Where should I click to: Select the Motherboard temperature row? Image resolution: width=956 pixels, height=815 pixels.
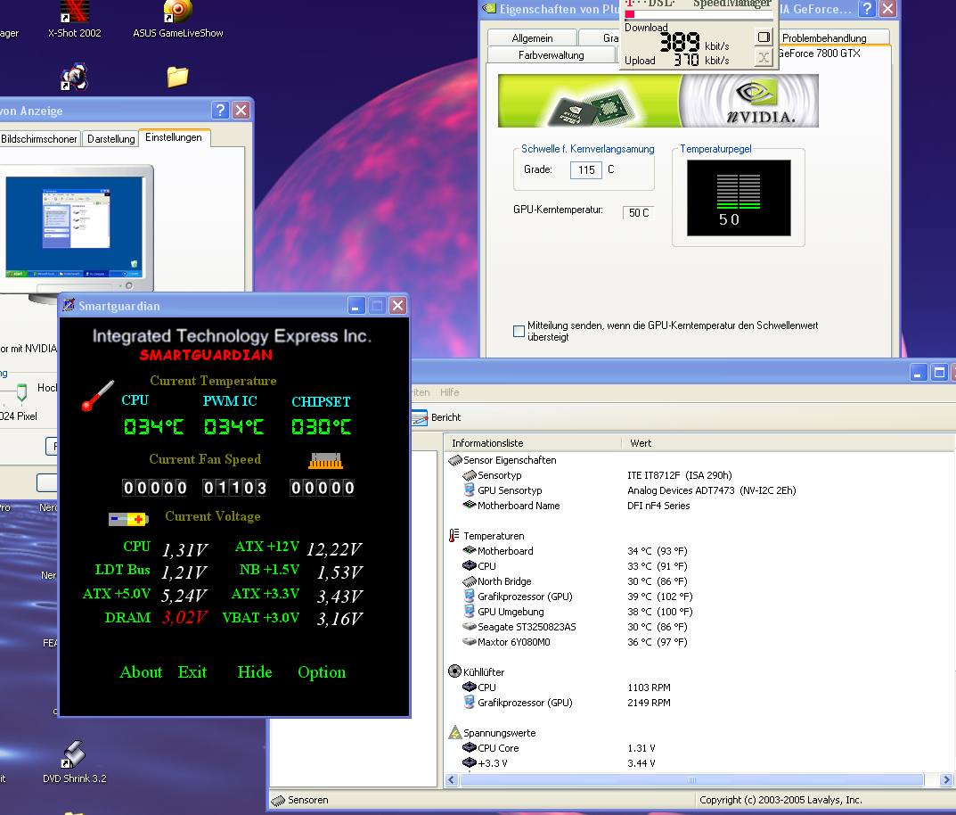[x=576, y=551]
